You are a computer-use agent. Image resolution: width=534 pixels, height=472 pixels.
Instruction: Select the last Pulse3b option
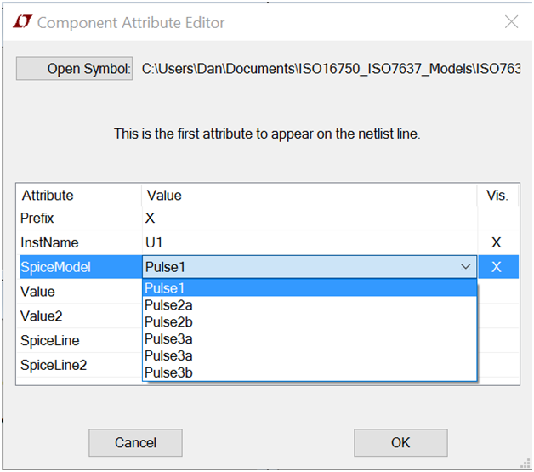310,372
